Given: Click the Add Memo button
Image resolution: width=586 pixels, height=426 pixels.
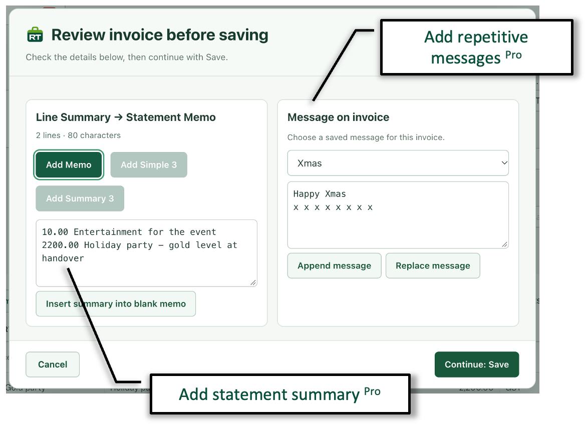Looking at the screenshot, I should [x=69, y=165].
